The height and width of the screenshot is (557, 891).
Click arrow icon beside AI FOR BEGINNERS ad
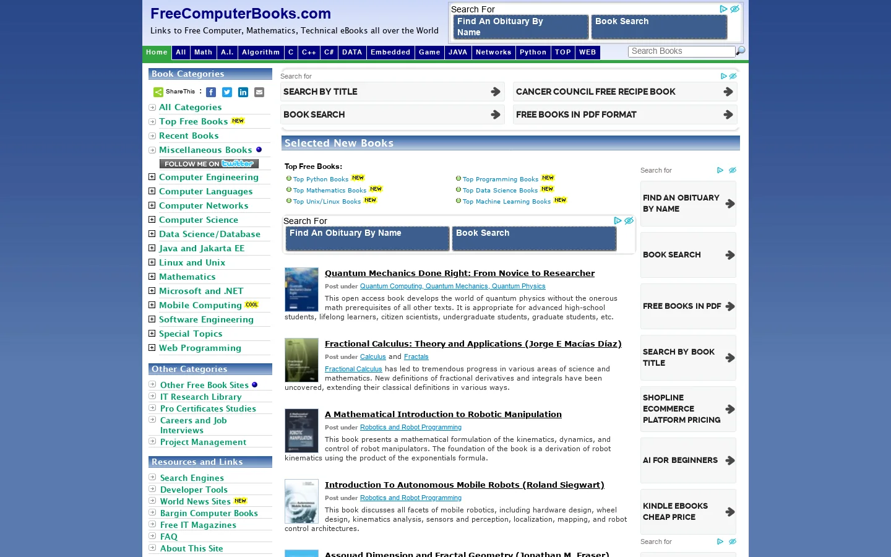coord(730,460)
